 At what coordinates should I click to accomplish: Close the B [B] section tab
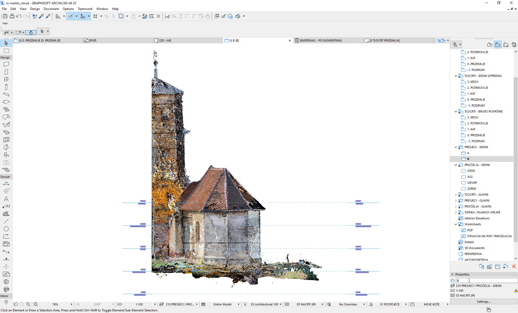(x=290, y=40)
